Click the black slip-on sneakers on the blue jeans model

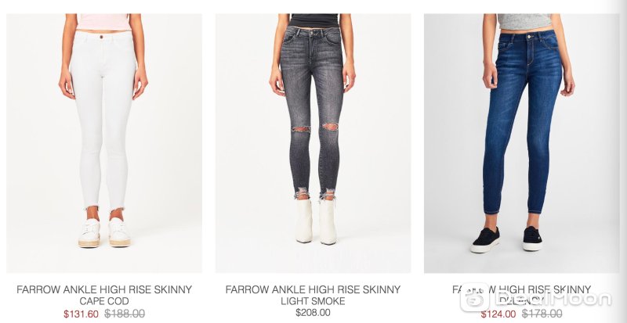506,239
